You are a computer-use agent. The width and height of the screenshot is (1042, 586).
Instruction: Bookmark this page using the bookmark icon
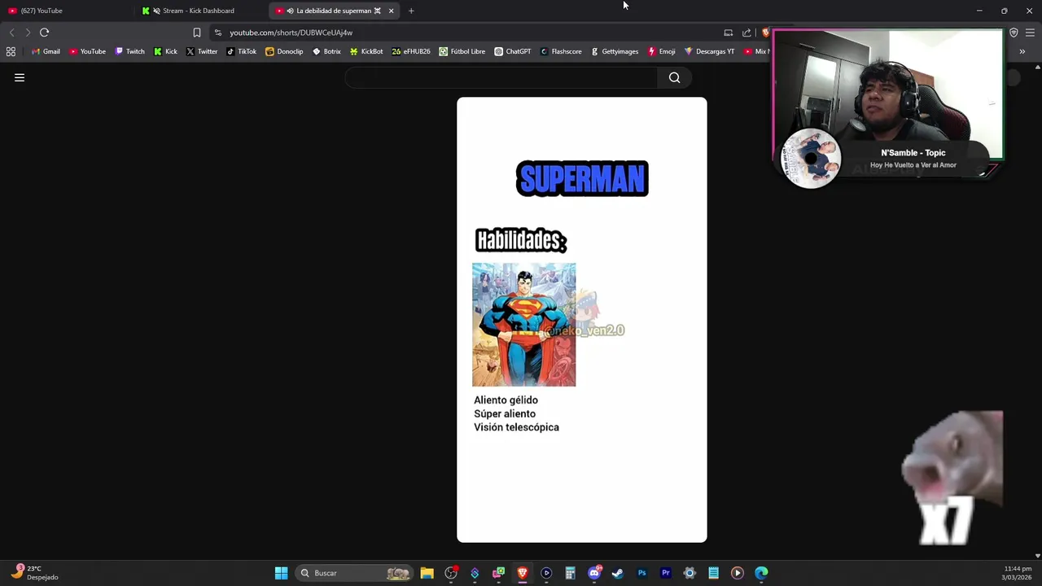(197, 33)
